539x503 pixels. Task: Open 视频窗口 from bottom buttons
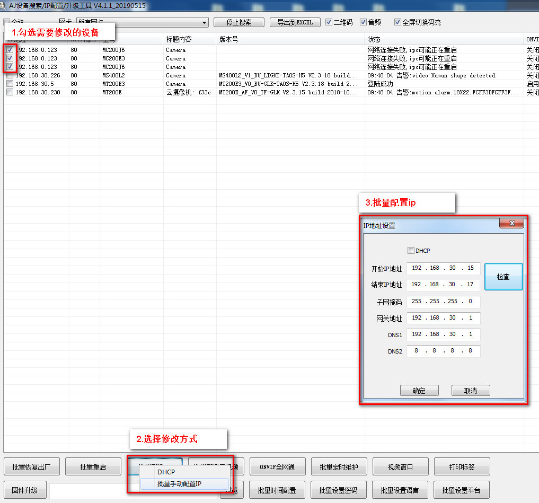tap(400, 467)
